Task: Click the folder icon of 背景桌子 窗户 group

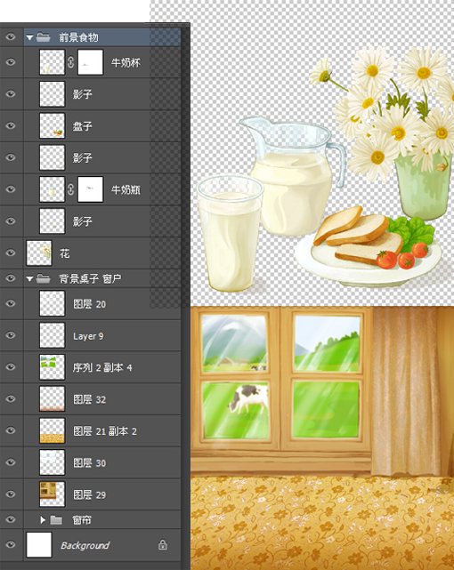Action: [x=44, y=279]
